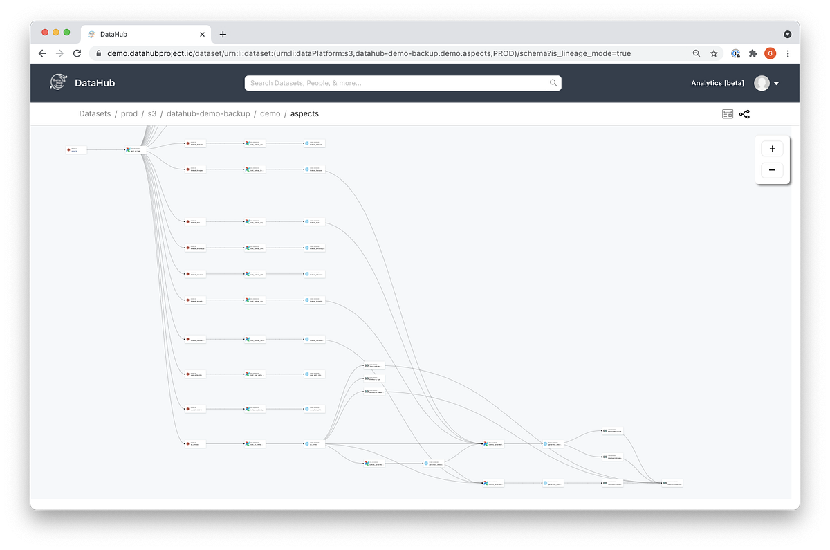
Task: Click the leftmost red source dataset node
Action: (x=75, y=149)
